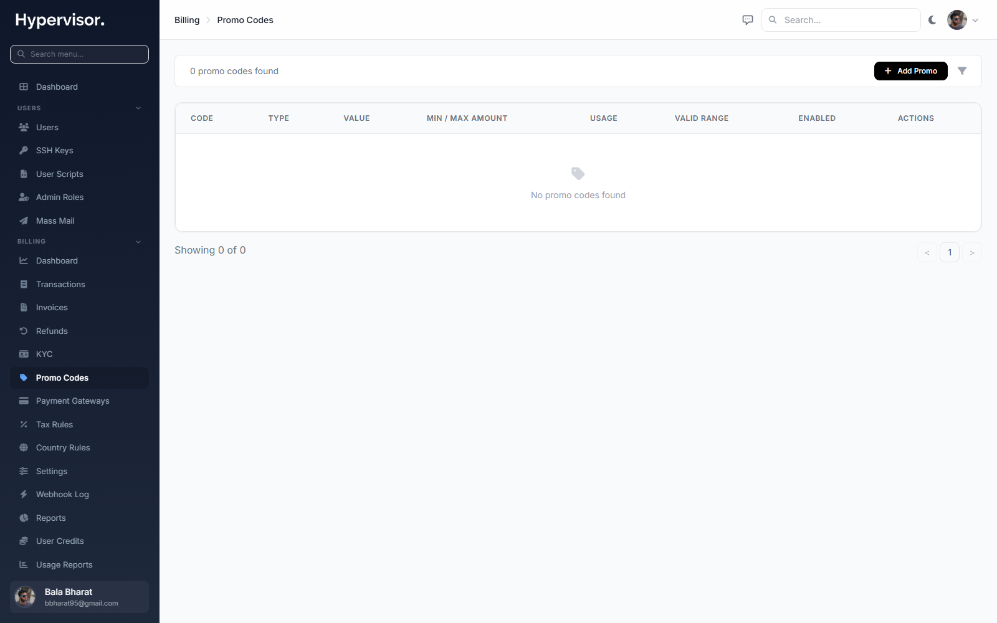Click the ACTIONS column header
Image resolution: width=997 pixels, height=623 pixels.
click(916, 118)
